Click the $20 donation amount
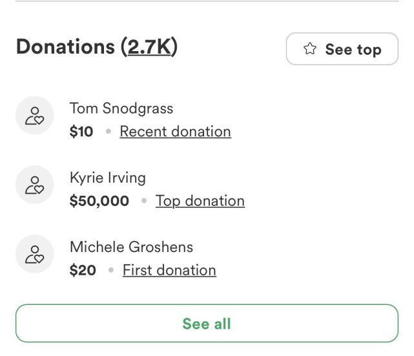This screenshot has height=356, width=414. [83, 270]
